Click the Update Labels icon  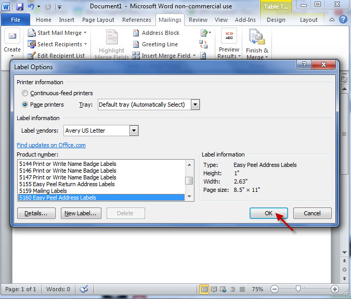pos(203,55)
